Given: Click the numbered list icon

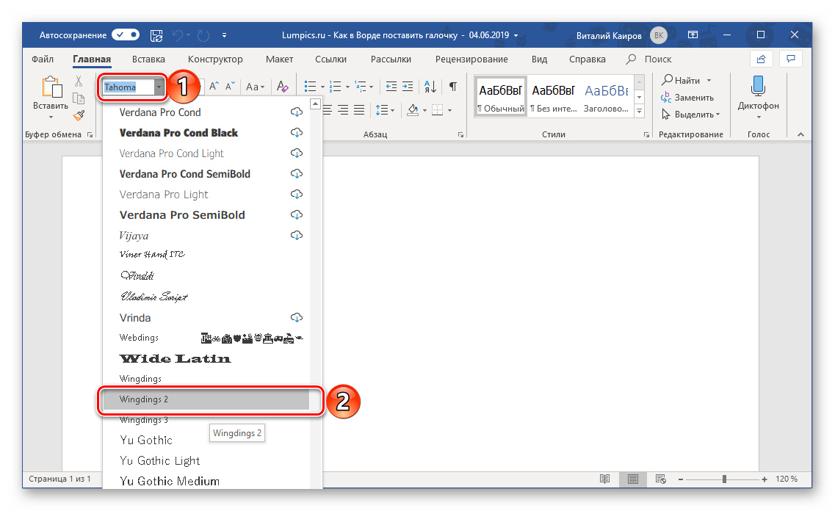Looking at the screenshot, I should click(335, 86).
